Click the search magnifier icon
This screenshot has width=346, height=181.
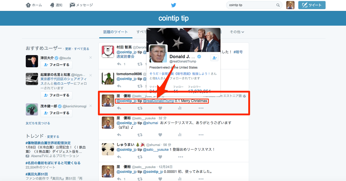[x=278, y=5]
